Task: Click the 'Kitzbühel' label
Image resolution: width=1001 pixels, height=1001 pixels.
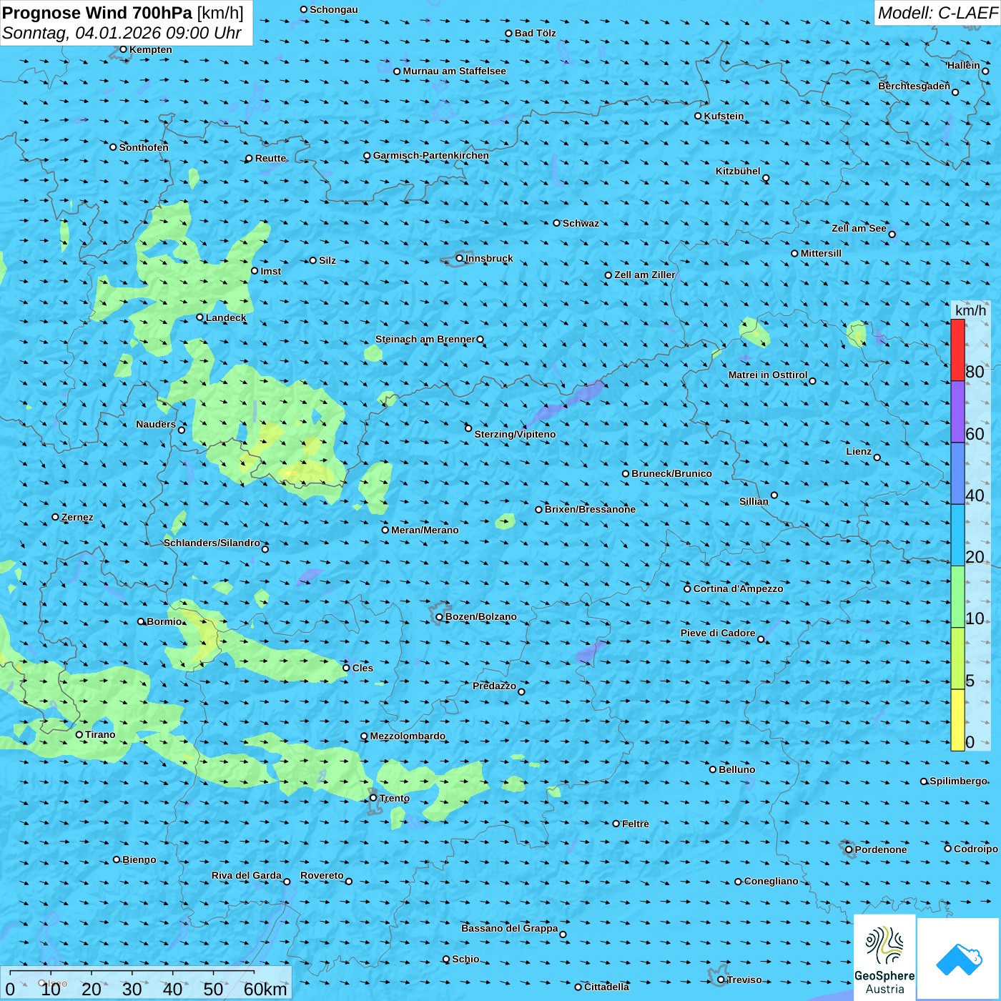Action: 738,171
